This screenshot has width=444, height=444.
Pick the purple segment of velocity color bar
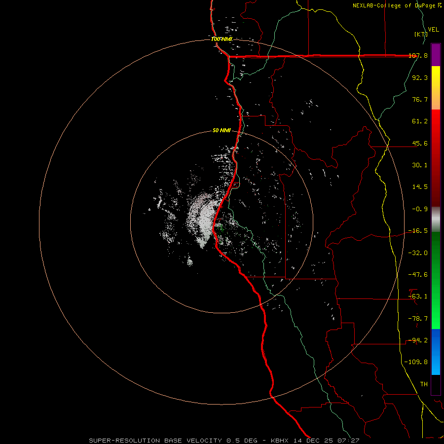436,55
